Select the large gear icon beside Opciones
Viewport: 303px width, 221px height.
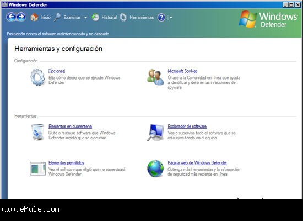click(x=37, y=77)
